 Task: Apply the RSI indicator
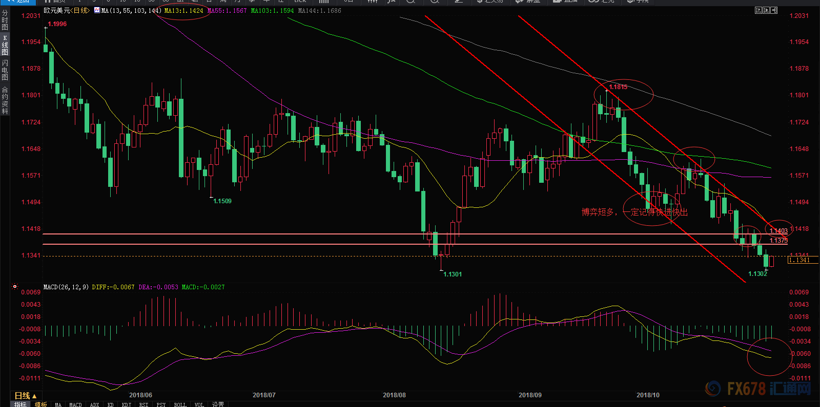(143, 404)
